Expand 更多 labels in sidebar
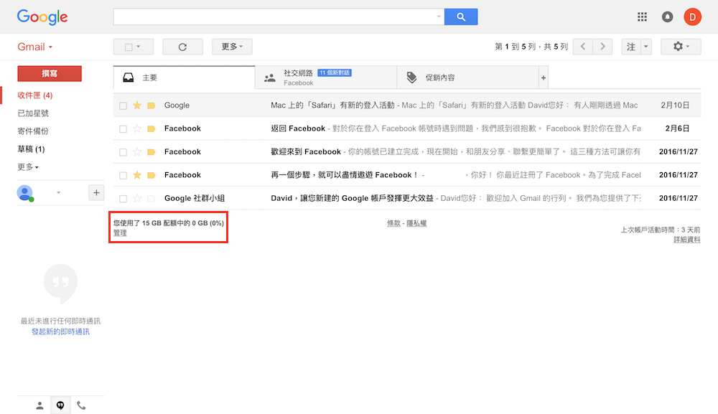 pyautogui.click(x=28, y=167)
